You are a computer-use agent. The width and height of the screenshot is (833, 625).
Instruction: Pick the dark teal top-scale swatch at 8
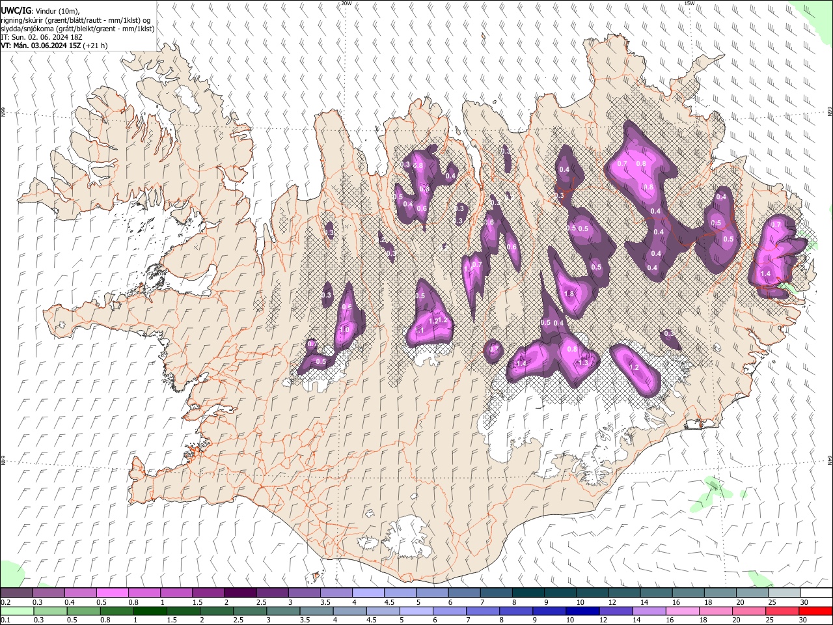click(x=528, y=593)
